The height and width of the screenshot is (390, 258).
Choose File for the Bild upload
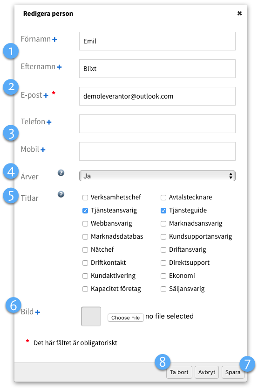126,318
